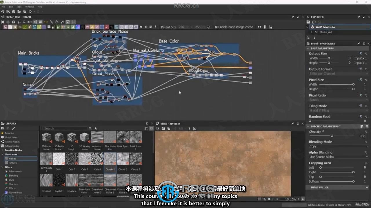
Task: Collapse the Generators category in Library
Action: point(2,155)
